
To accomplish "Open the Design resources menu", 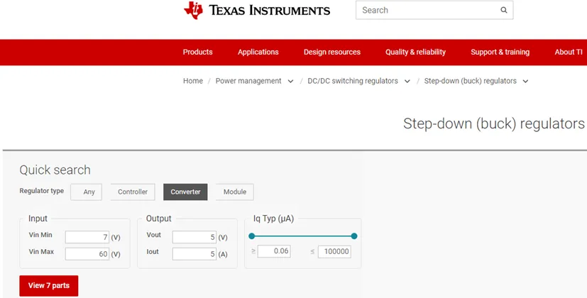I will click(332, 52).
